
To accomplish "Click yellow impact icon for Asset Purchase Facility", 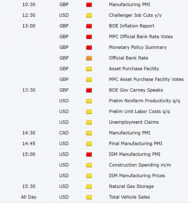I will pos(89,69).
